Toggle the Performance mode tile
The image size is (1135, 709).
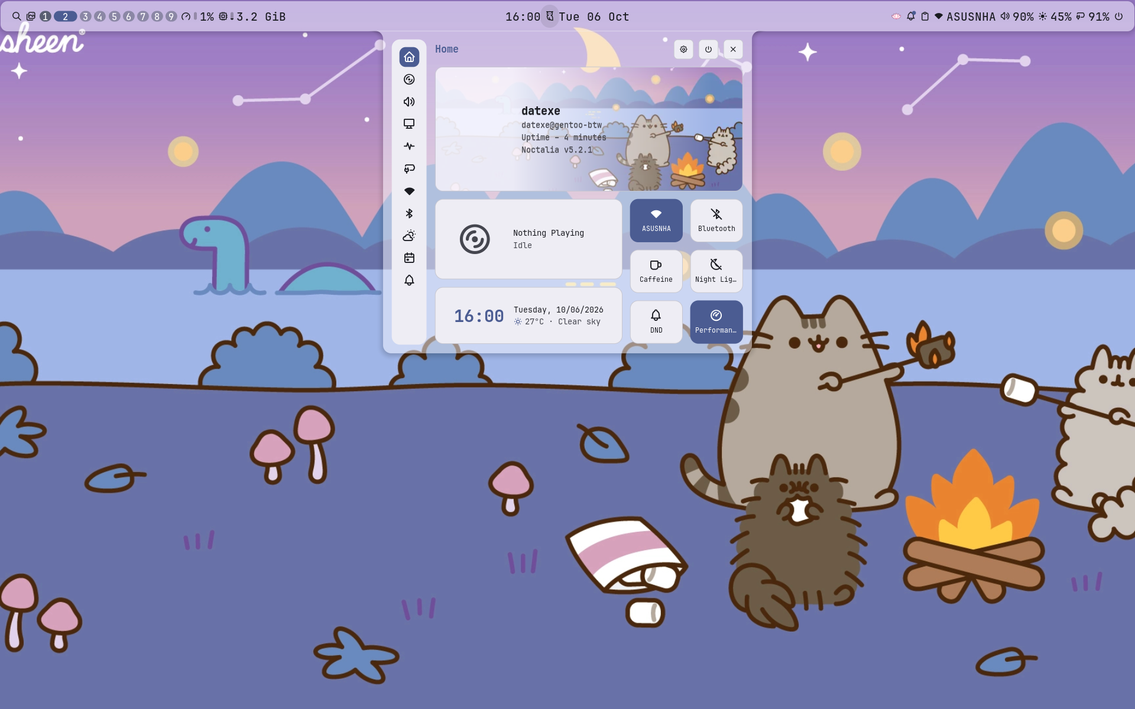point(716,322)
